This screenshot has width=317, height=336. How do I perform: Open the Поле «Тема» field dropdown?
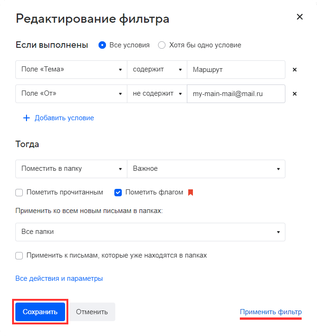pos(71,70)
